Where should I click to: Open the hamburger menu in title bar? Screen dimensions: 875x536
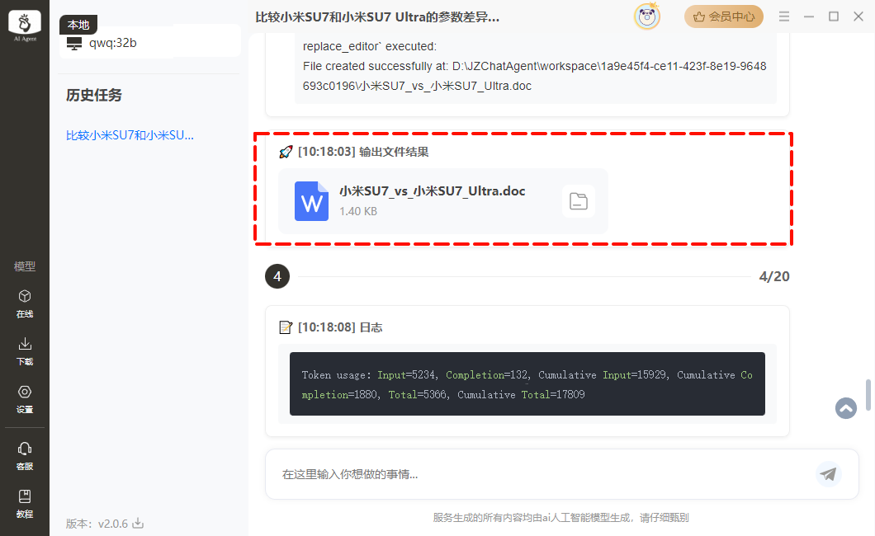pos(784,16)
